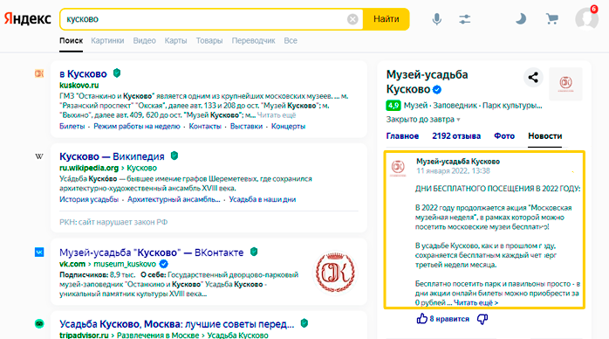
Task: Click the voice search microphone icon
Action: (x=436, y=19)
